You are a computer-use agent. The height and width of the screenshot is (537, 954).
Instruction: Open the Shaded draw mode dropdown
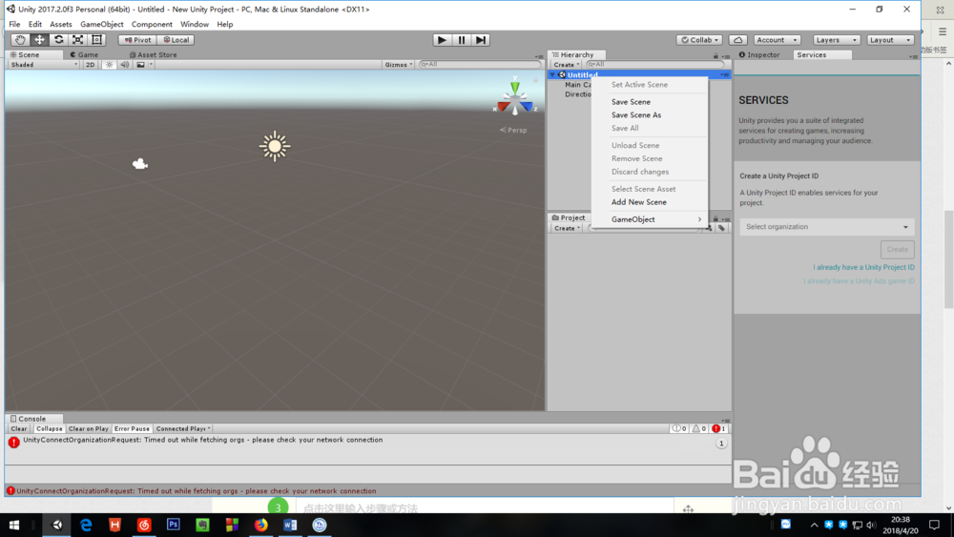pyautogui.click(x=44, y=65)
